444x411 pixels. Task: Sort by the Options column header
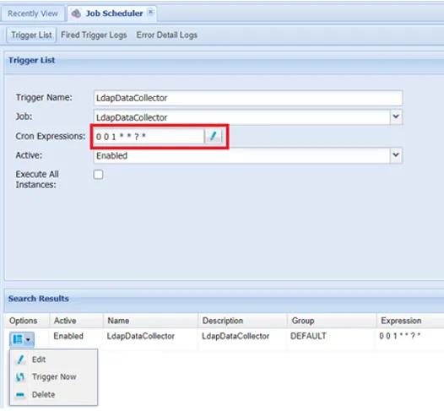click(27, 321)
